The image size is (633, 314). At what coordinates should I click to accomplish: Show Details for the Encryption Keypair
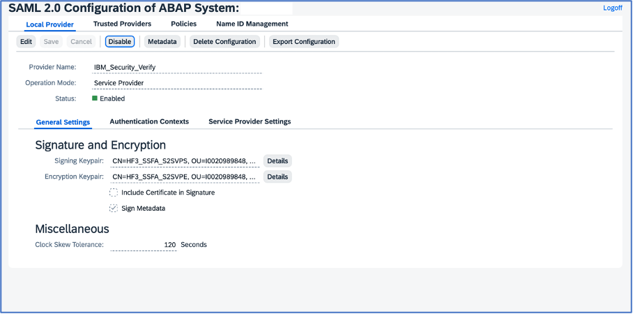(x=277, y=177)
